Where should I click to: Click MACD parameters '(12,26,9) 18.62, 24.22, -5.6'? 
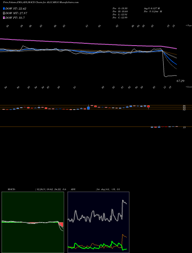tap(51, 189)
